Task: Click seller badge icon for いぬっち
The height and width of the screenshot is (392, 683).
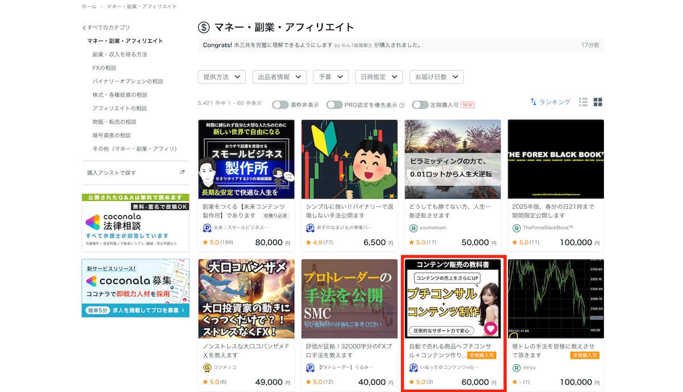Action: click(x=414, y=368)
